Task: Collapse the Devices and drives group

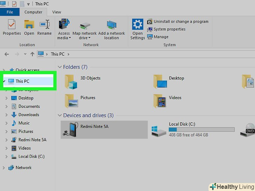Action: coord(60,115)
